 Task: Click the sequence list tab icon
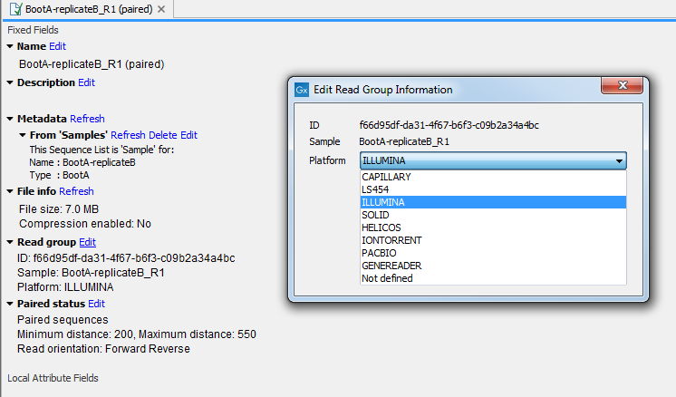(x=16, y=9)
